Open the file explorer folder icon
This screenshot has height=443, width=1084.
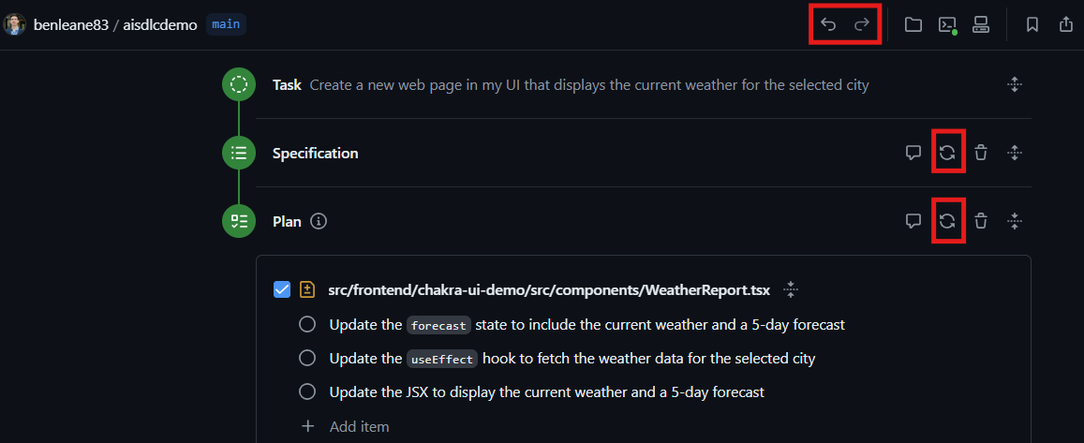coord(913,25)
